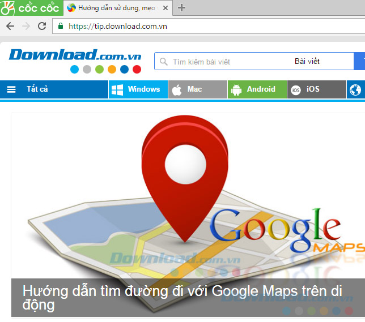The width and height of the screenshot is (365, 322).
Task: Click the Apple logo icon
Action: 177,90
